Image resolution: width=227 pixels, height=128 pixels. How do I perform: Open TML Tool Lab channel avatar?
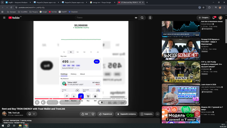[x=4, y=114]
